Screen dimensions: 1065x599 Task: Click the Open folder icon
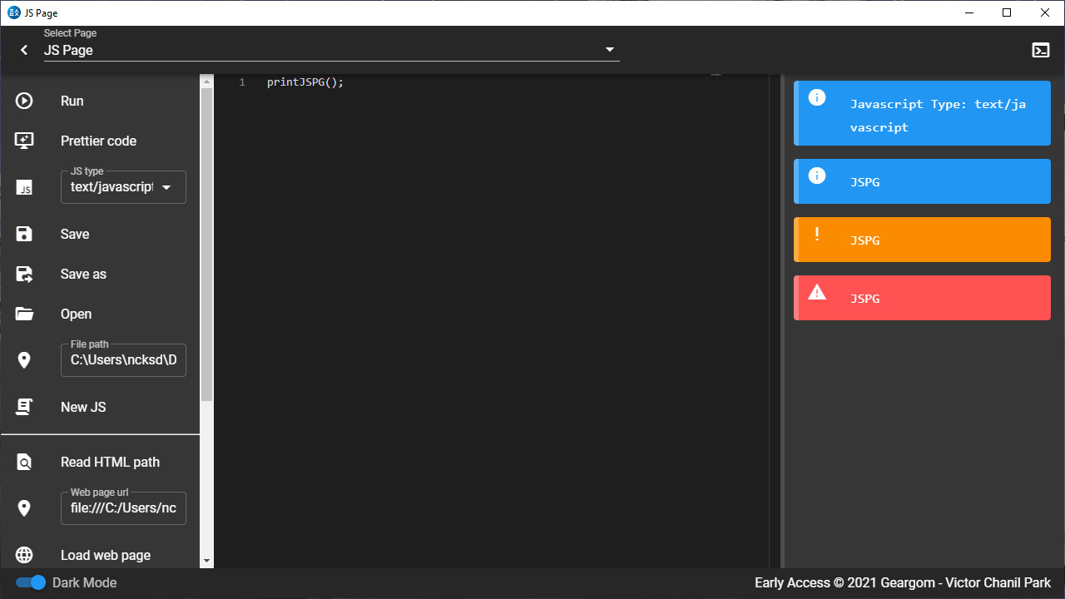coord(24,314)
